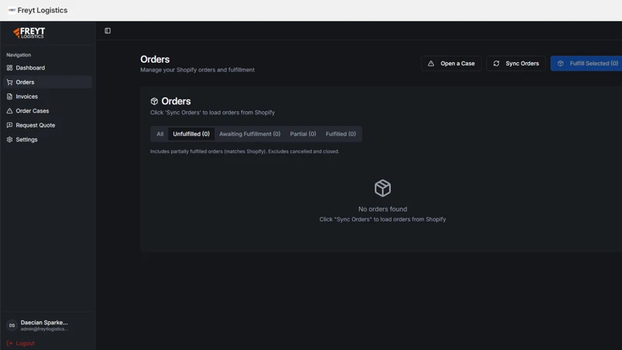Click the Invoices document icon
Viewport: 622px width, 350px height.
(x=9, y=96)
